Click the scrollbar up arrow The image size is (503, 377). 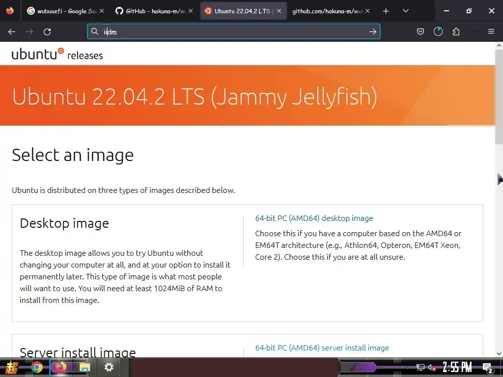tap(499, 46)
